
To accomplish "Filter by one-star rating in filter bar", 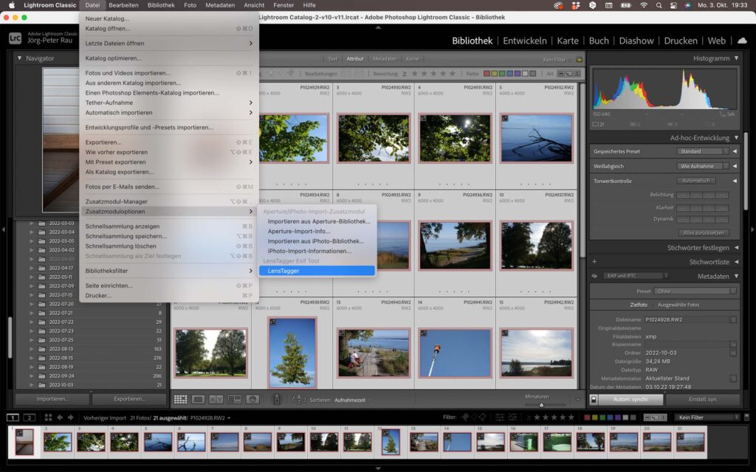I will point(414,74).
